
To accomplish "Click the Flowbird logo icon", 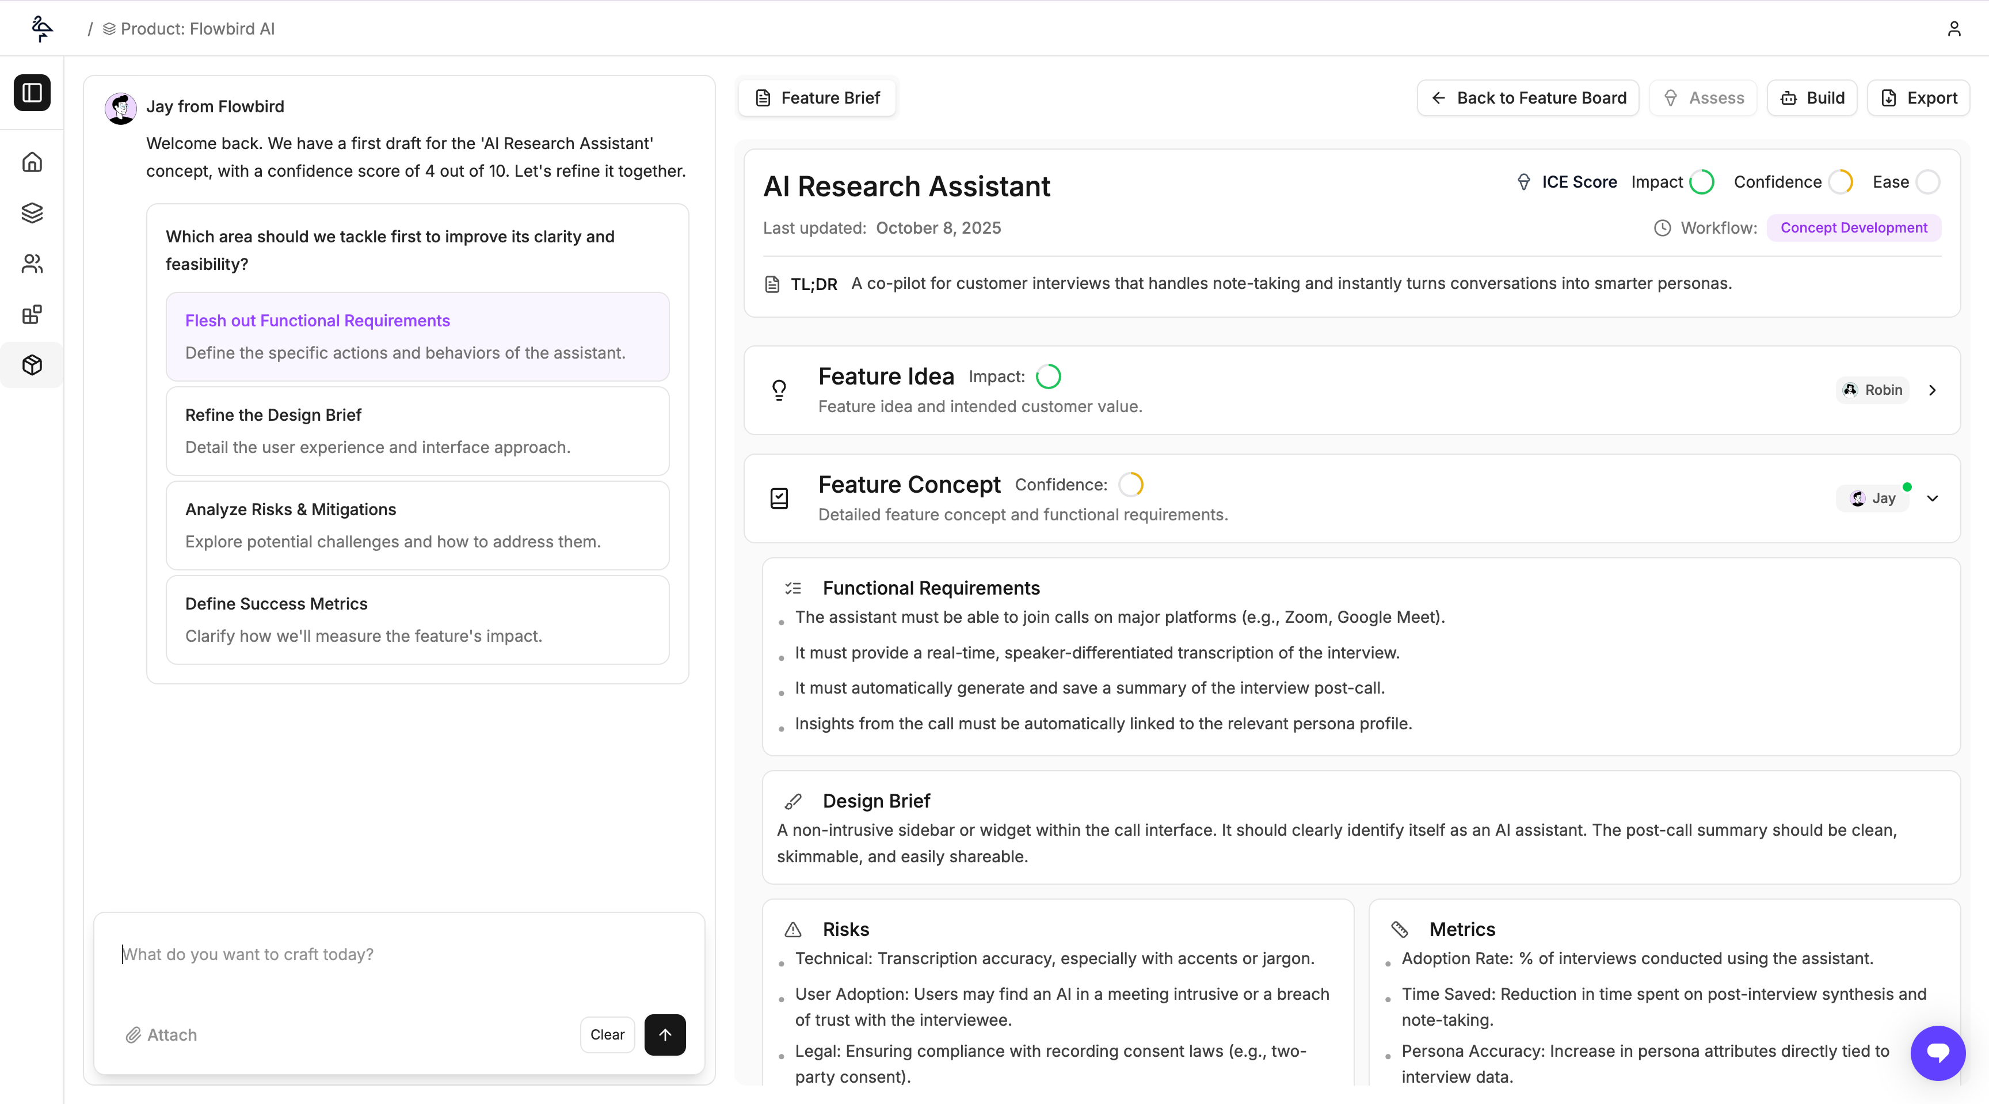I will click(41, 29).
